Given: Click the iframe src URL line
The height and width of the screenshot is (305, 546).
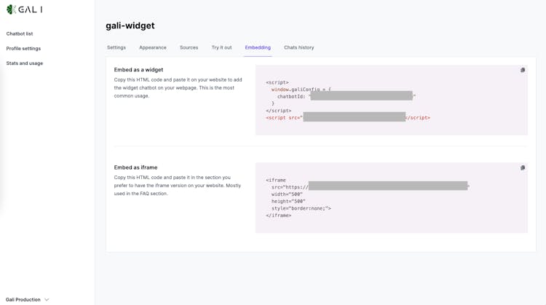Looking at the screenshot, I should (x=364, y=187).
